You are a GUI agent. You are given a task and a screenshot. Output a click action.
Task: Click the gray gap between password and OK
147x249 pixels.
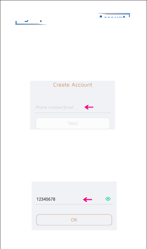[74, 209]
